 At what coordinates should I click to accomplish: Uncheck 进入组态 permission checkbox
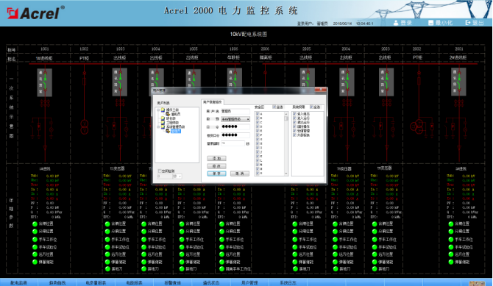click(x=294, y=114)
